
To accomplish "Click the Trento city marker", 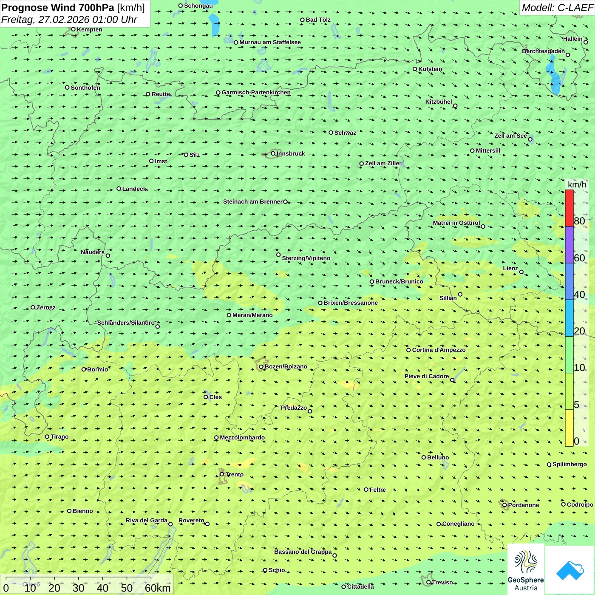I will 222,474.
